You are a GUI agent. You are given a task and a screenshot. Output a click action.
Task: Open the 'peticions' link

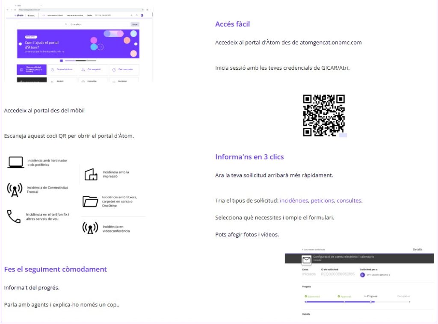322,200
